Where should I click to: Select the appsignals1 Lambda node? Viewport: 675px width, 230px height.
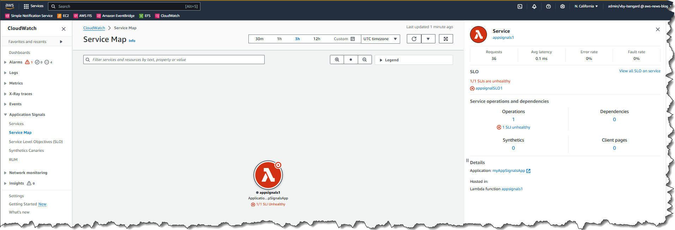click(268, 175)
